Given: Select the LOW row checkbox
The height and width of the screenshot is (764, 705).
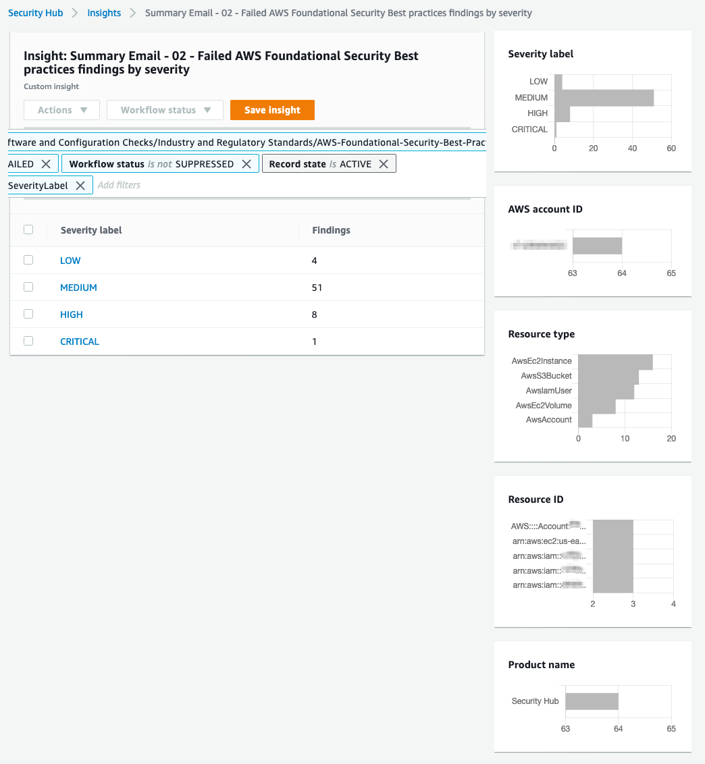Looking at the screenshot, I should coord(28,260).
